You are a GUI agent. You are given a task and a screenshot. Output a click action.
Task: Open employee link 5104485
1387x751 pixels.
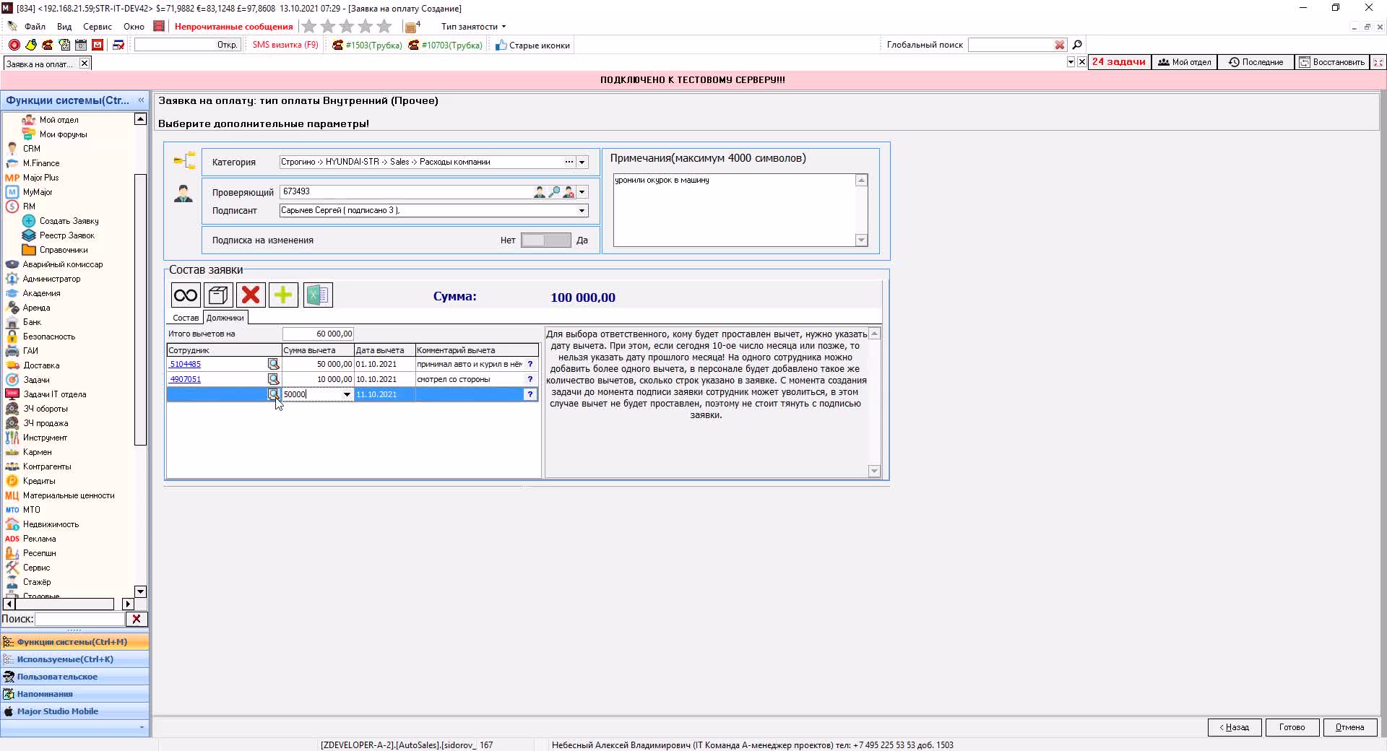pos(186,364)
